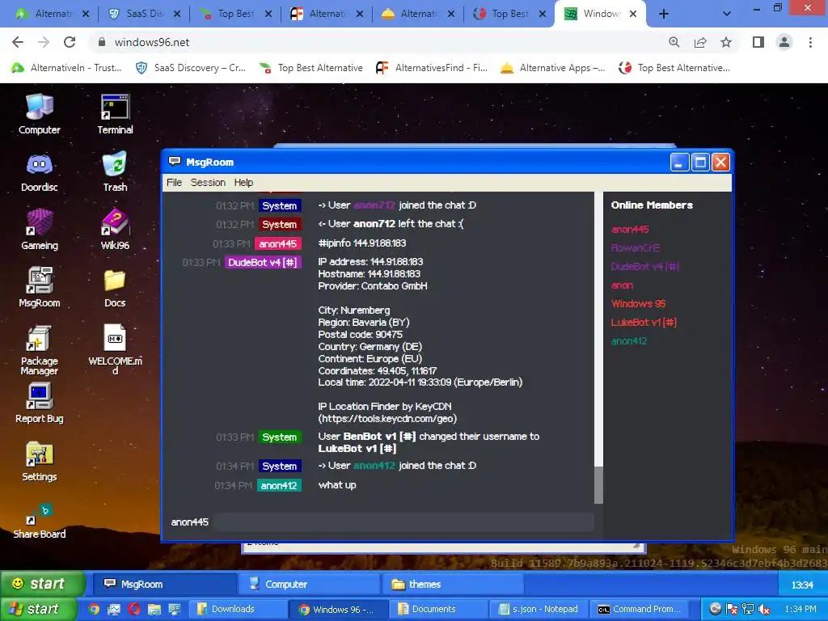
Task: Close the SaaS Discovery browser tab
Action: (x=177, y=15)
